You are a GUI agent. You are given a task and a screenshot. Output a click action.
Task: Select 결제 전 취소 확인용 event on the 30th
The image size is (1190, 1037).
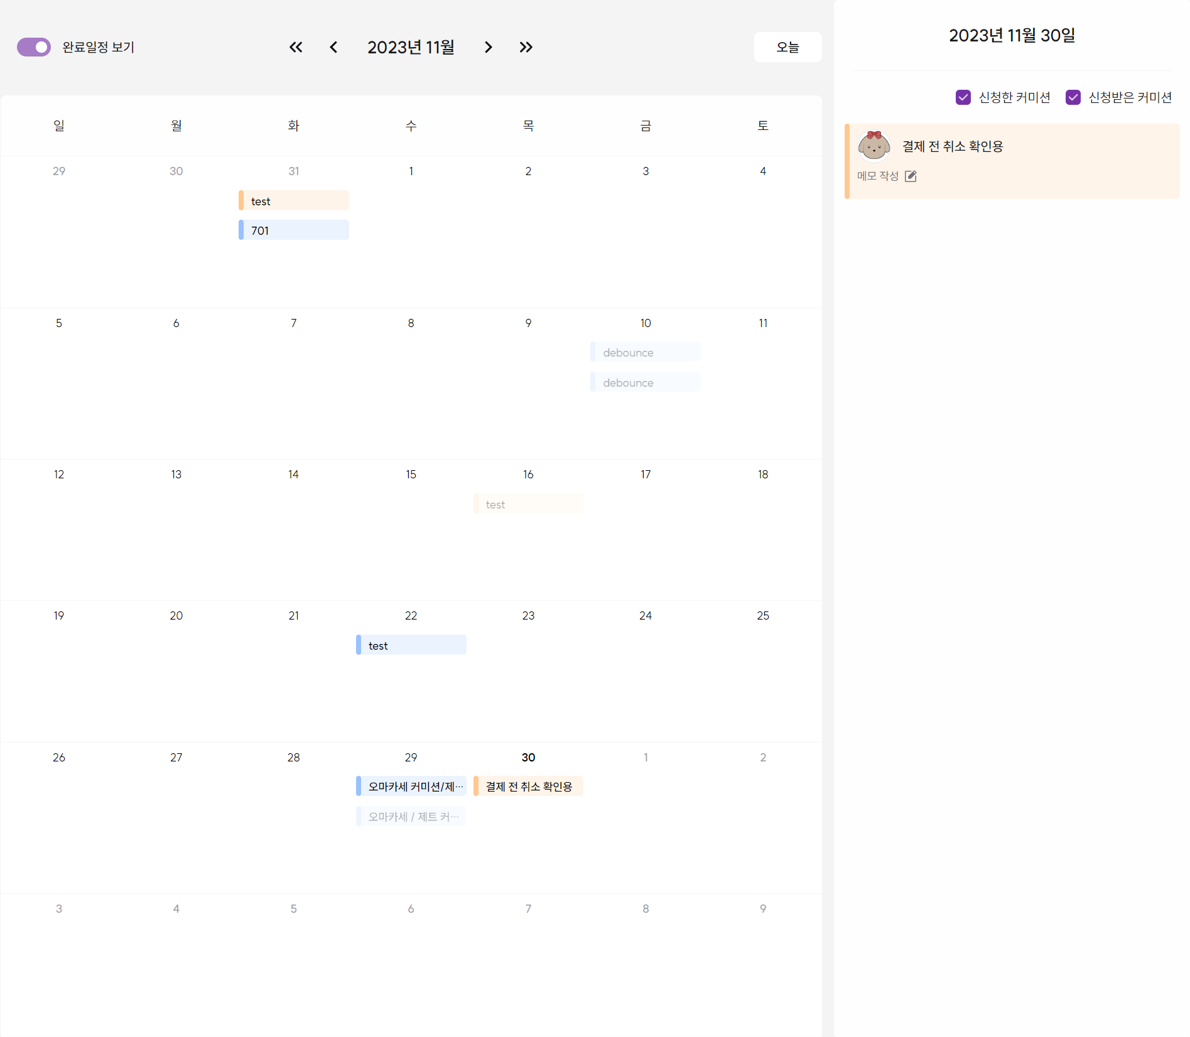click(528, 787)
